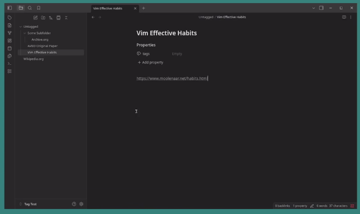Click the red sync status icon
Viewport: 360px width, 214px height.
coord(352,206)
